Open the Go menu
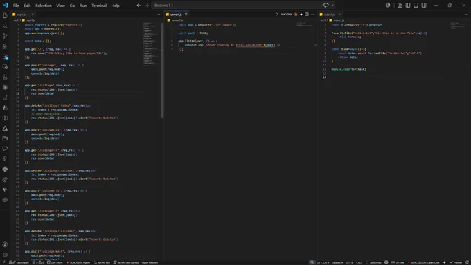This screenshot has width=471, height=265. (x=73, y=6)
